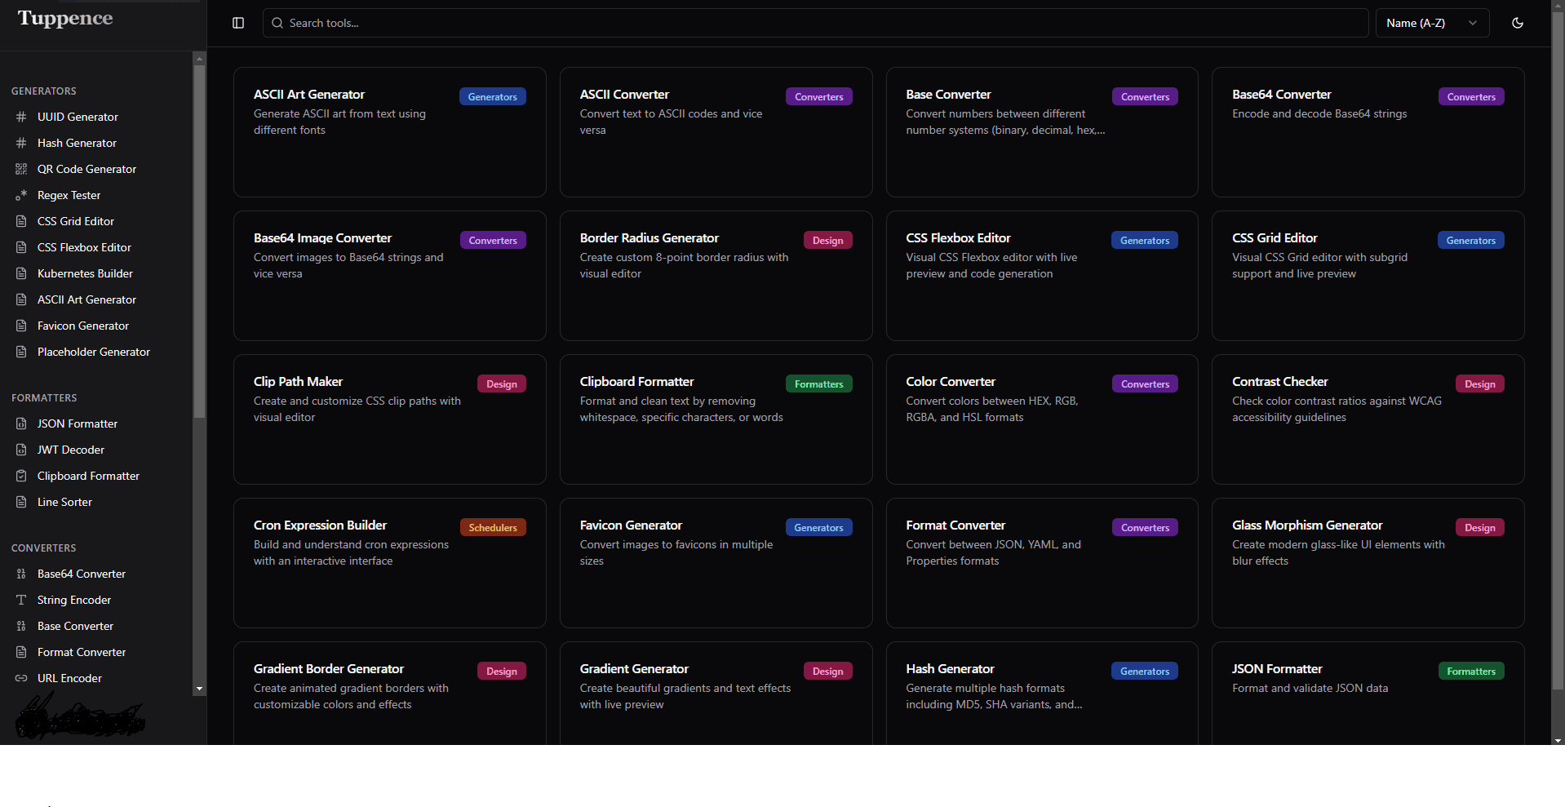Click the Formatters tag on Clipboard Formatter
The width and height of the screenshot is (1565, 807).
pyautogui.click(x=818, y=384)
